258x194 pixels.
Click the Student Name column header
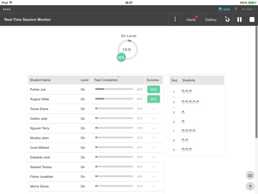click(40, 80)
